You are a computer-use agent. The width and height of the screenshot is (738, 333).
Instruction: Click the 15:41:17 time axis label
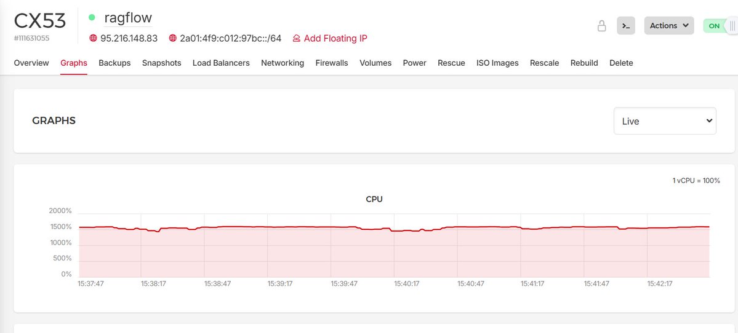pyautogui.click(x=534, y=284)
